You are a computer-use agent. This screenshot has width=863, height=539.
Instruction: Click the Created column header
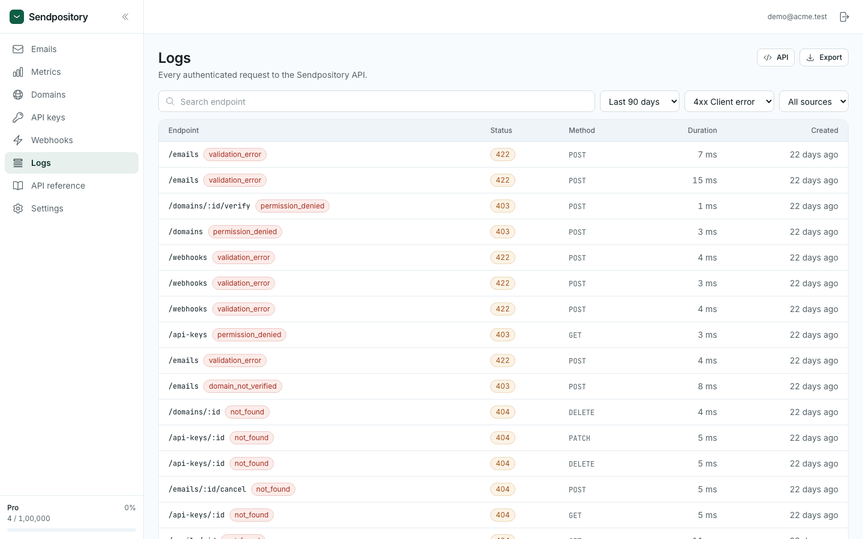825,131
